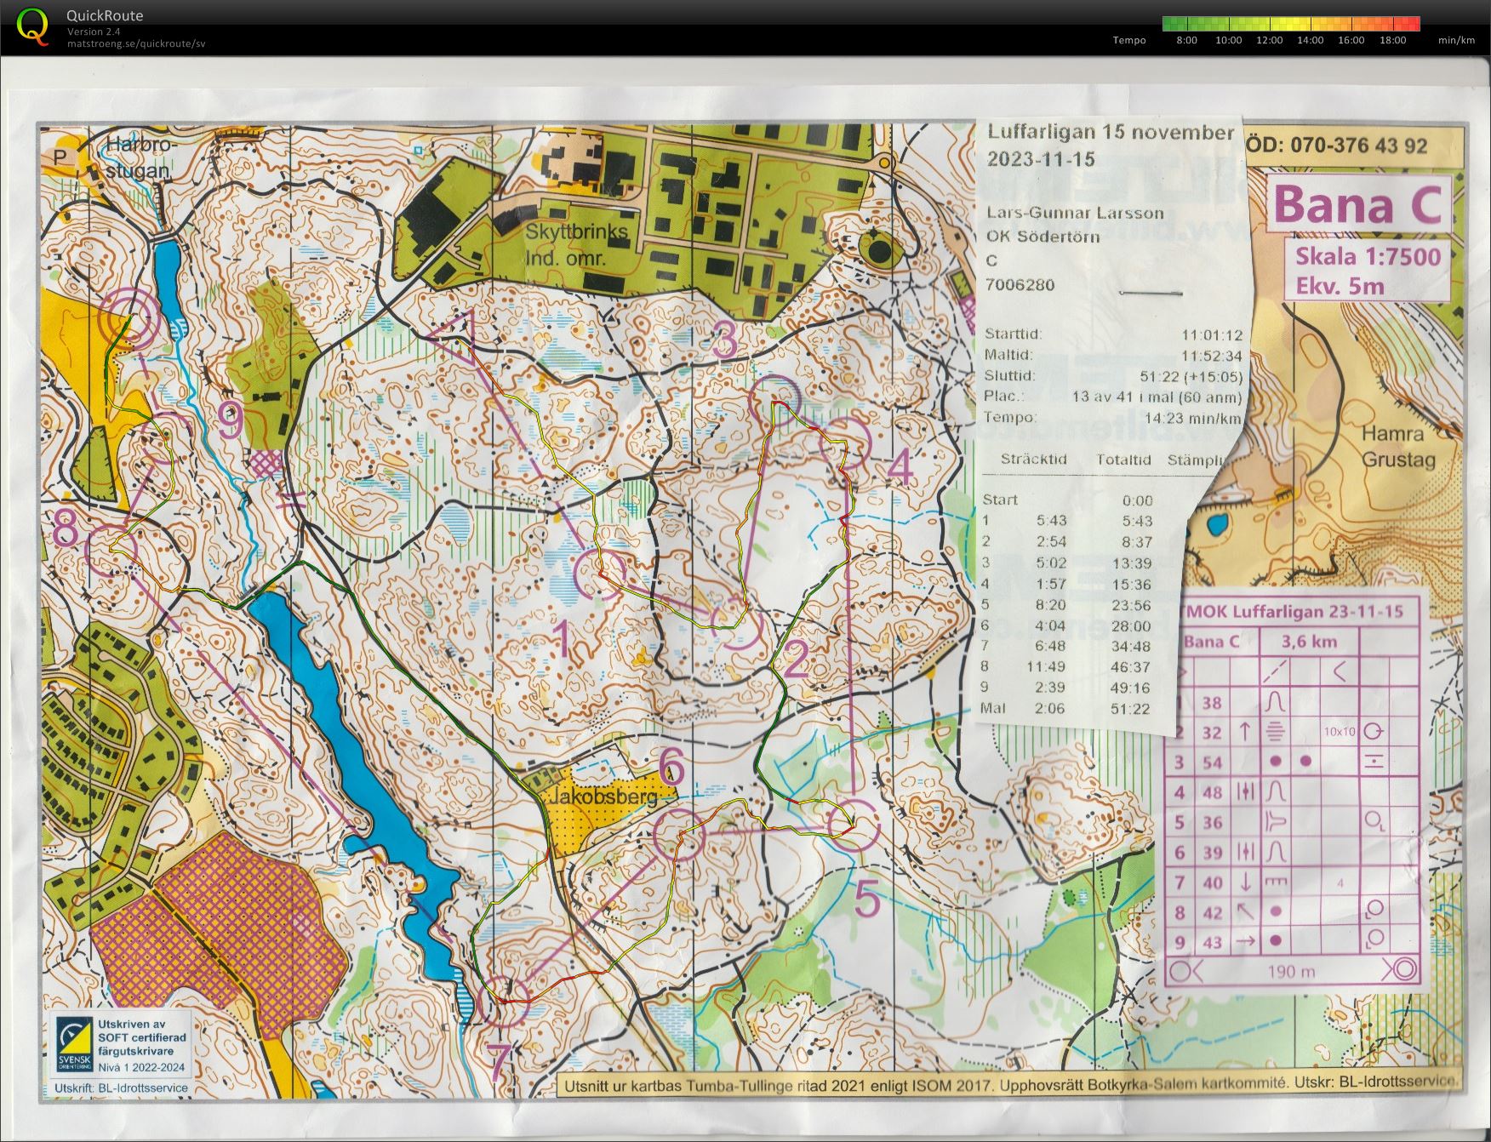Select the 18:00 tempo legend value
Image resolution: width=1491 pixels, height=1142 pixels.
click(1392, 40)
